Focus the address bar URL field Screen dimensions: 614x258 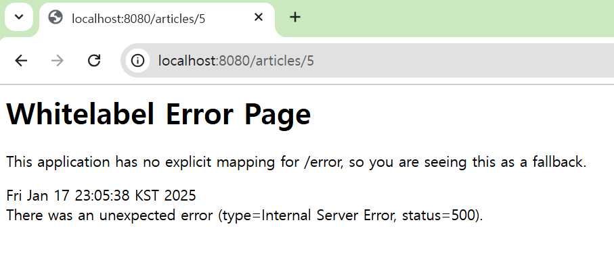pyautogui.click(x=368, y=61)
